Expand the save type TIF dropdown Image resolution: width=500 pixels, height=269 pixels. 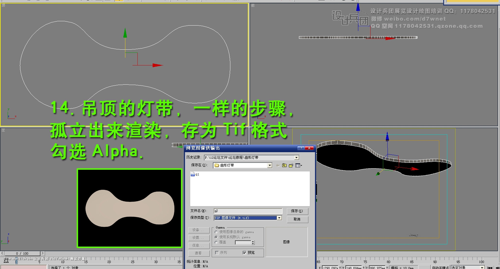279,218
